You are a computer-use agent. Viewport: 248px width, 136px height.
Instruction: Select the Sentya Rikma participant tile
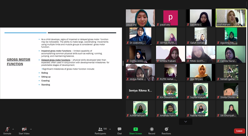140,91
